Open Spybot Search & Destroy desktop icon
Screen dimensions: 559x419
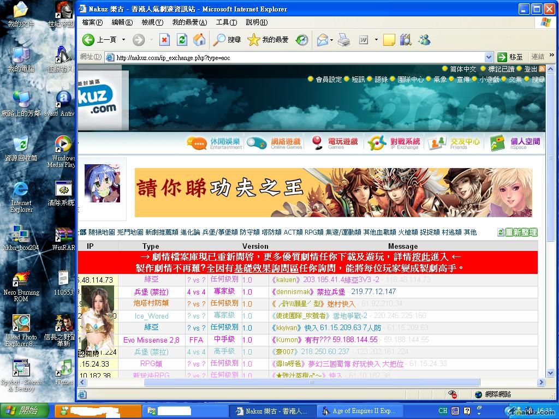[21, 375]
